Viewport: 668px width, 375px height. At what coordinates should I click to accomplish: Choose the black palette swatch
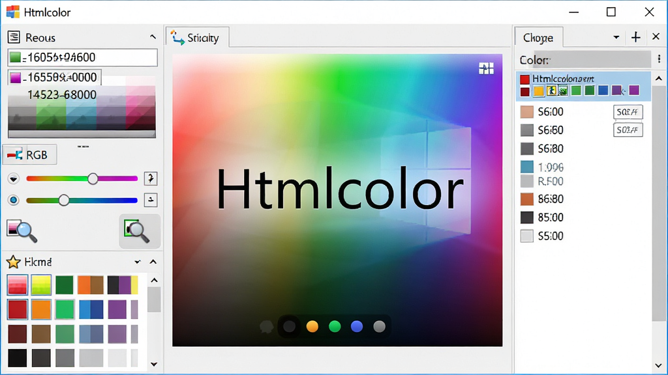pyautogui.click(x=18, y=358)
